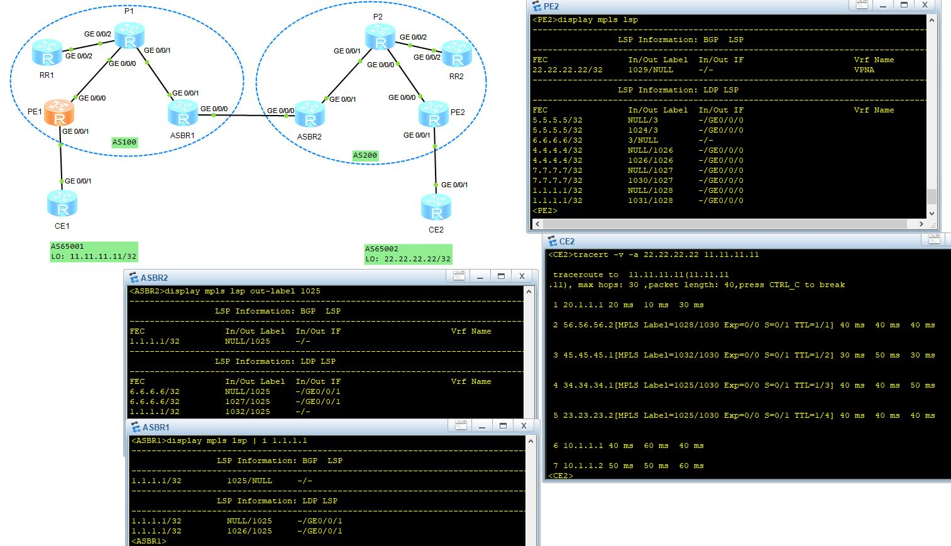Screen dimensions: 951x546
Task: Click the 1031/1028 label entry in PE2 terminal
Action: tap(651, 200)
